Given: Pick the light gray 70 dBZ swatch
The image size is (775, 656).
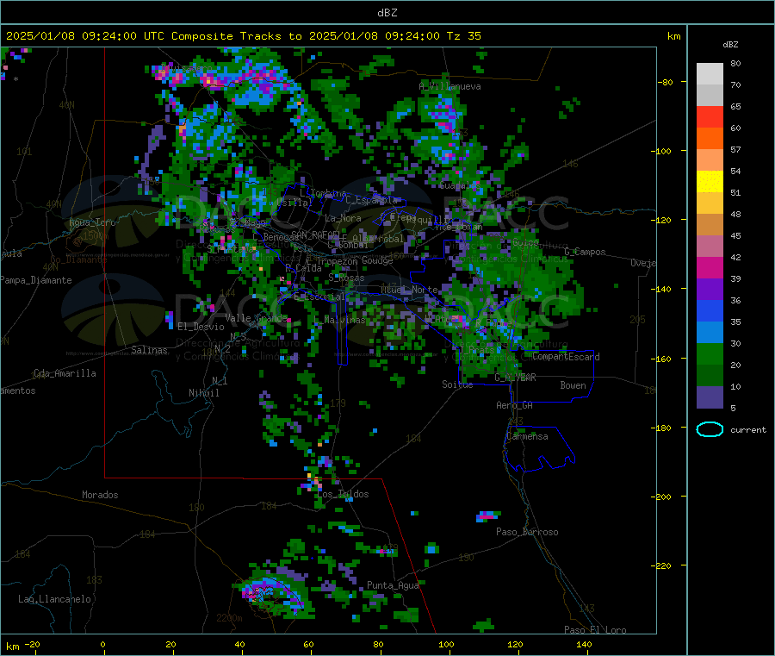Looking at the screenshot, I should (x=710, y=74).
